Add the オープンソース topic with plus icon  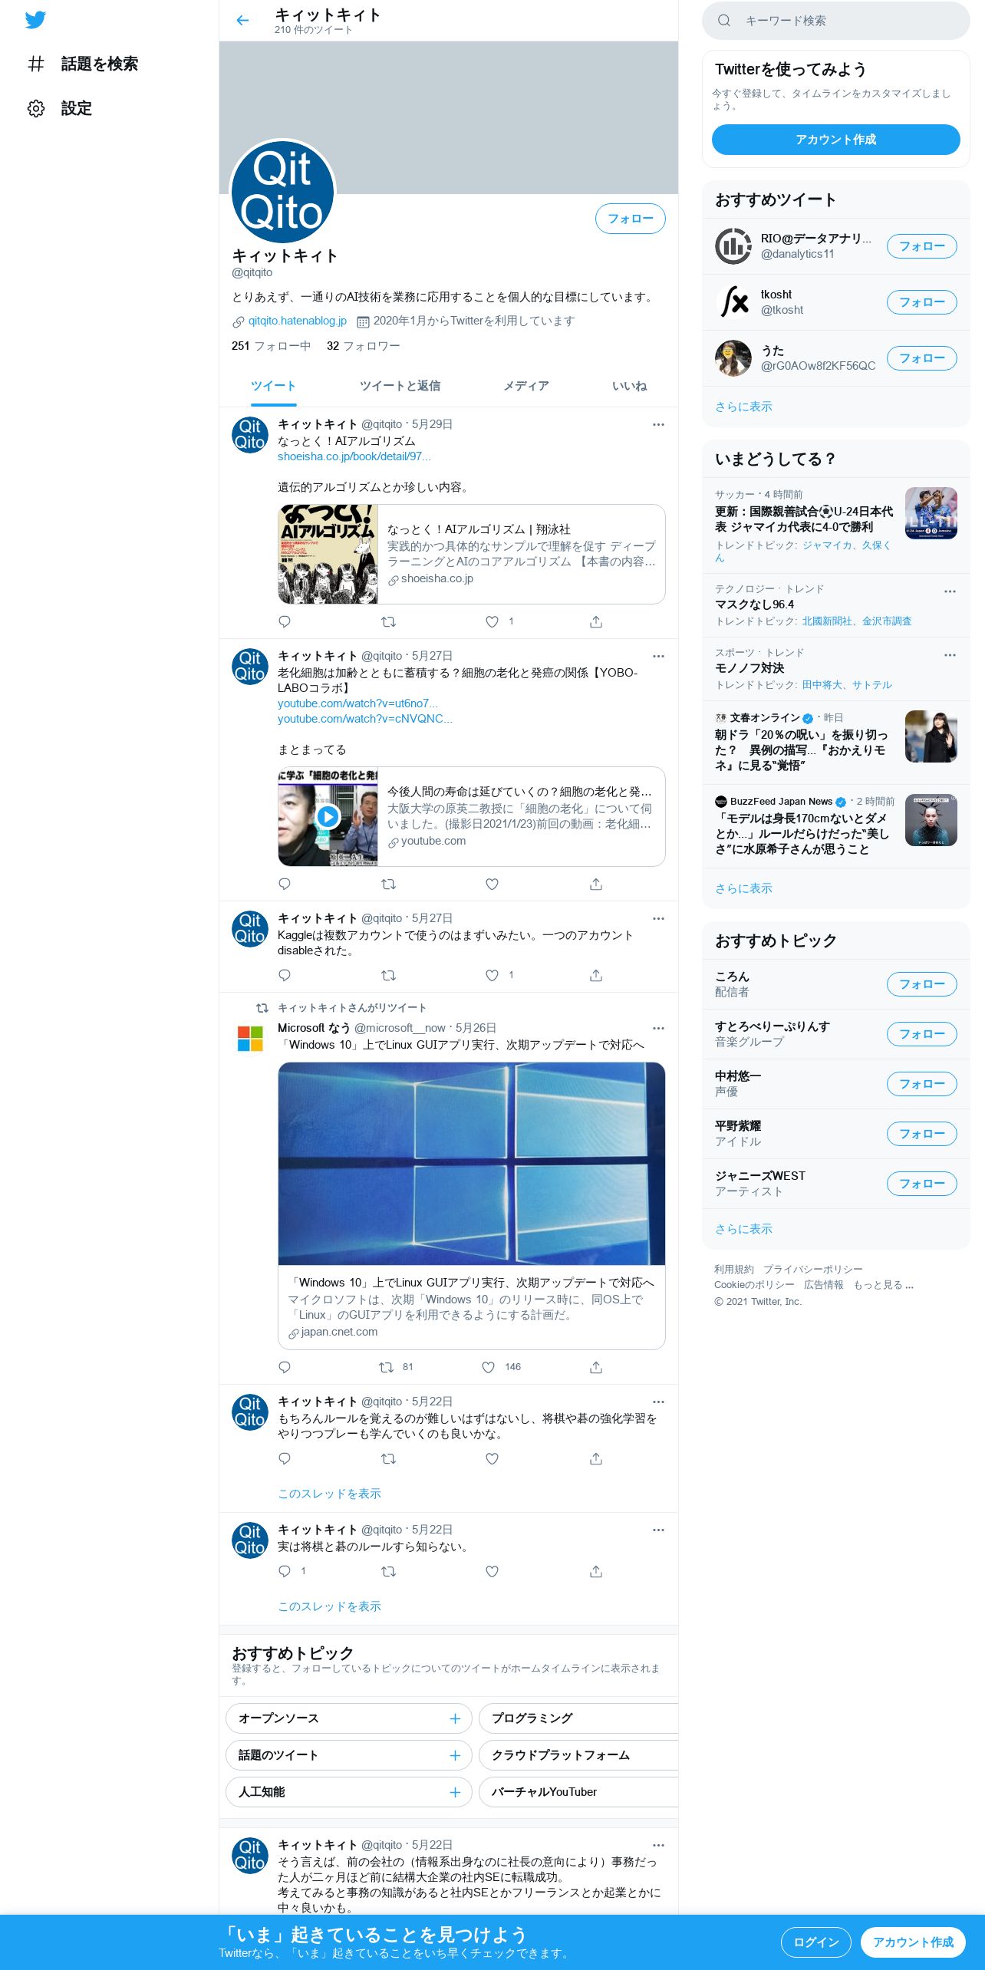pyautogui.click(x=455, y=1718)
